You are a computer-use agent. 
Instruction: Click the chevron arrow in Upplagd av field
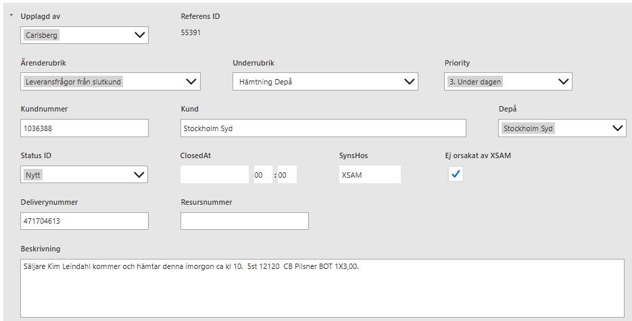[x=140, y=35]
